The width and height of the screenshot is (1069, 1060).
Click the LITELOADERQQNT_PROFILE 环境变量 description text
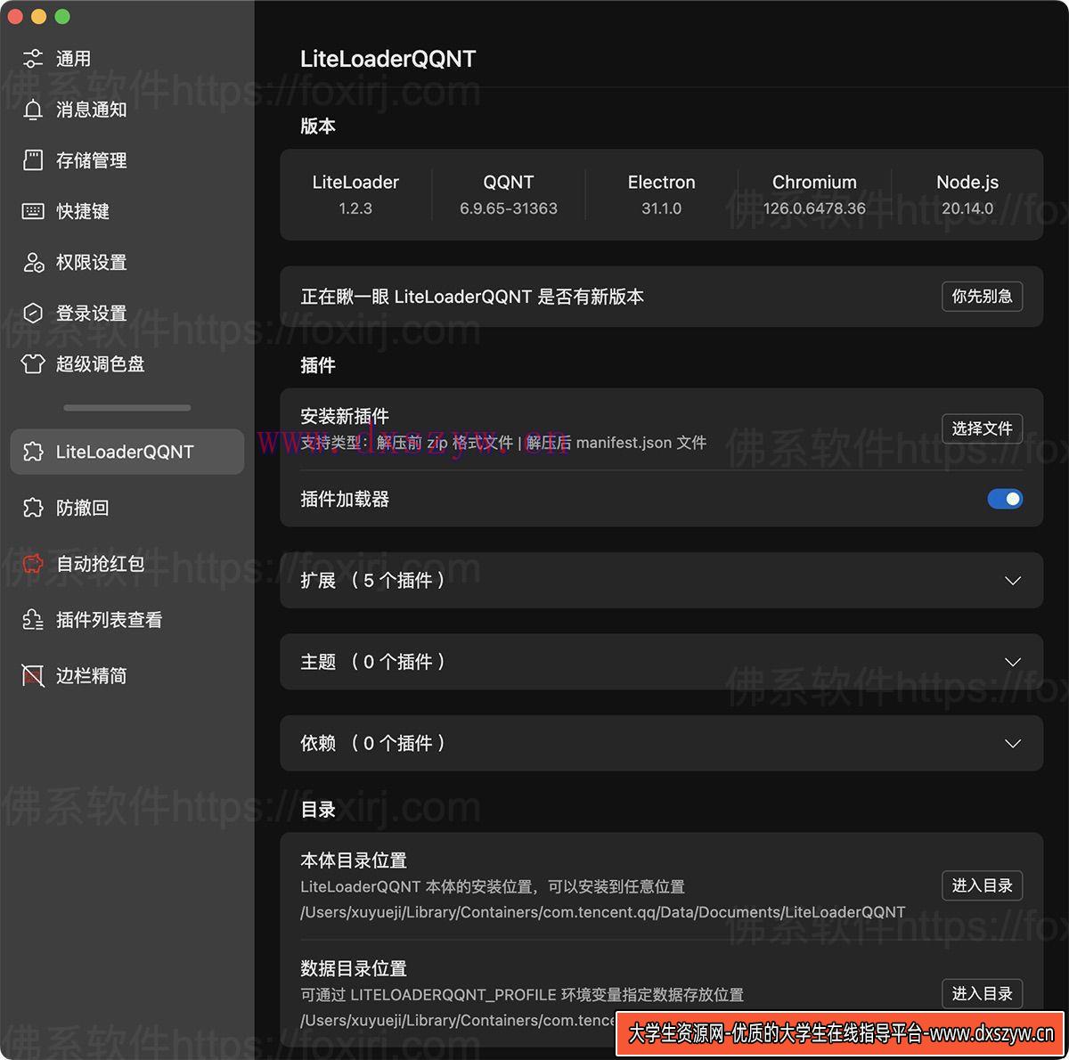(x=522, y=994)
